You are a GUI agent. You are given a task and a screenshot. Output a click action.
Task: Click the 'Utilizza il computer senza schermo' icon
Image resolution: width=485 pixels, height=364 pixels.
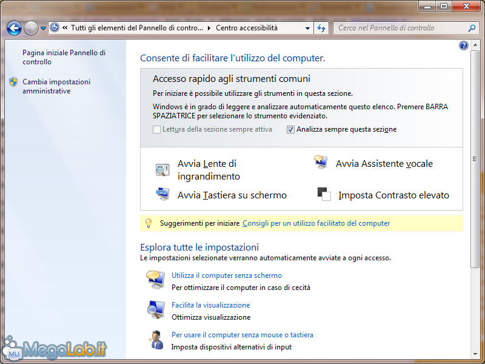(x=155, y=280)
